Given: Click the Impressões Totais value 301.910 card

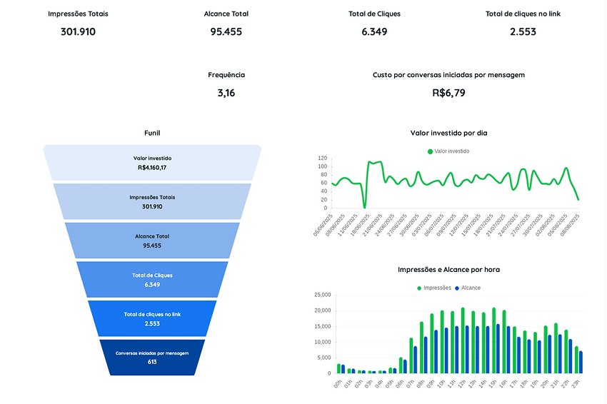Looking at the screenshot, I should [78, 31].
